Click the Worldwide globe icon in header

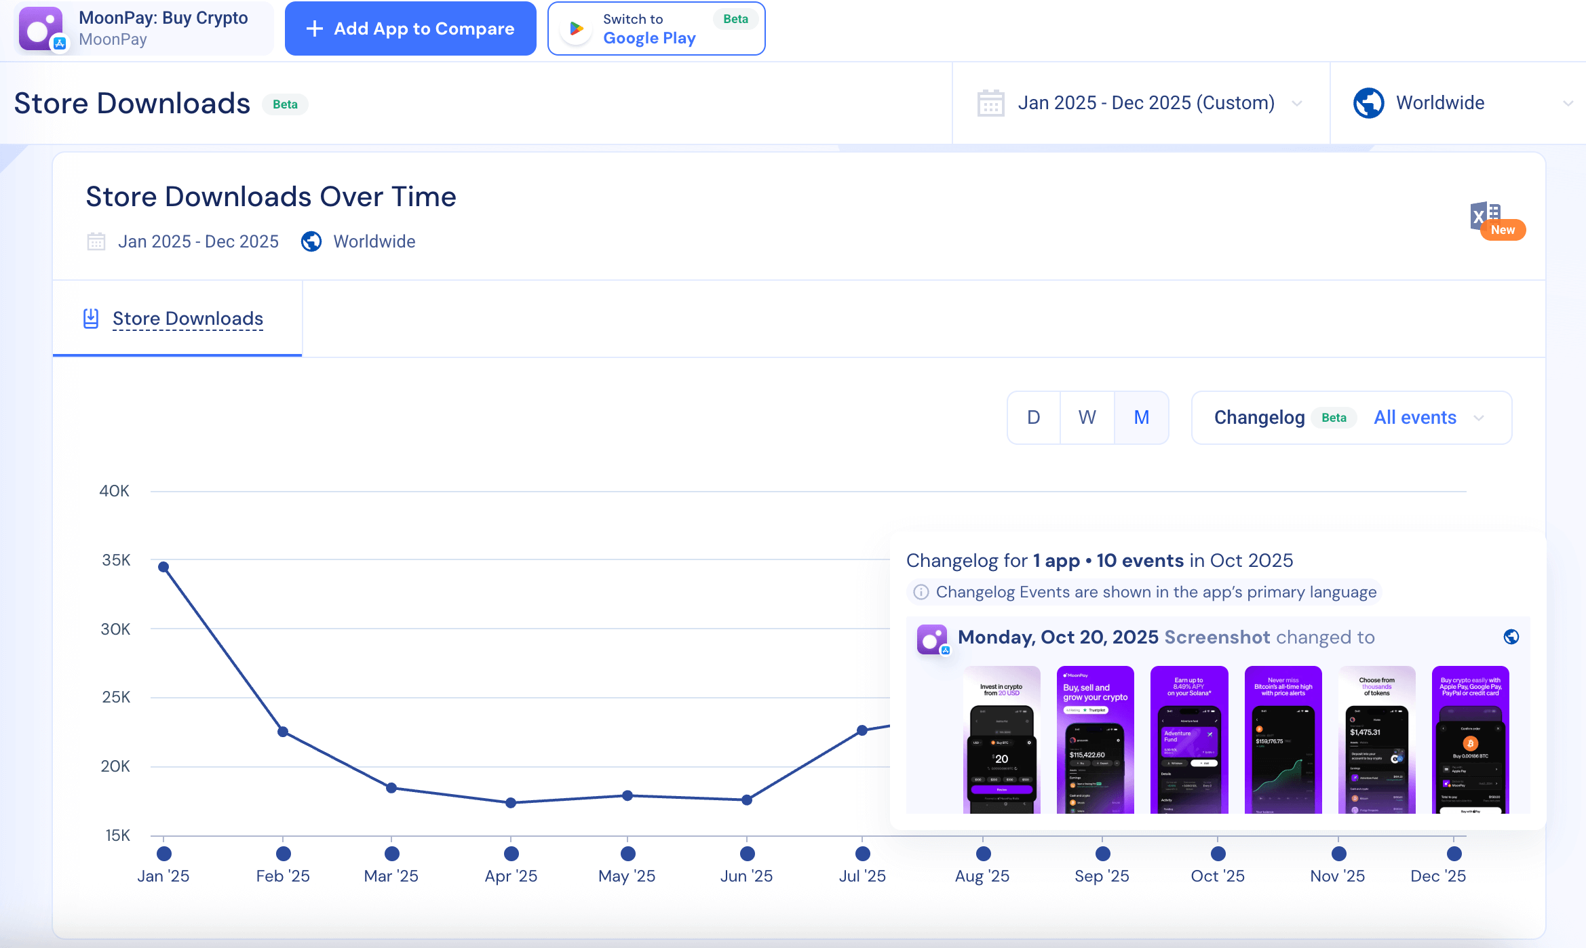click(x=1368, y=103)
